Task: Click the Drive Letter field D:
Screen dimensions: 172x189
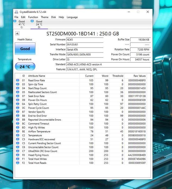Action: click(85, 59)
